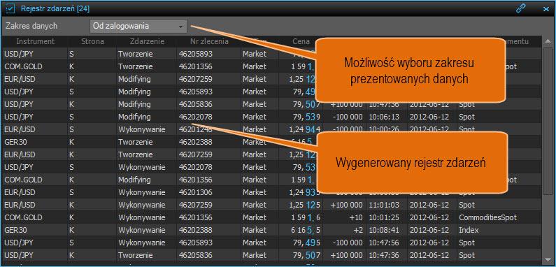Click Tworzenie in order 46205836 row
This screenshot has height=267, width=556.
point(136,255)
